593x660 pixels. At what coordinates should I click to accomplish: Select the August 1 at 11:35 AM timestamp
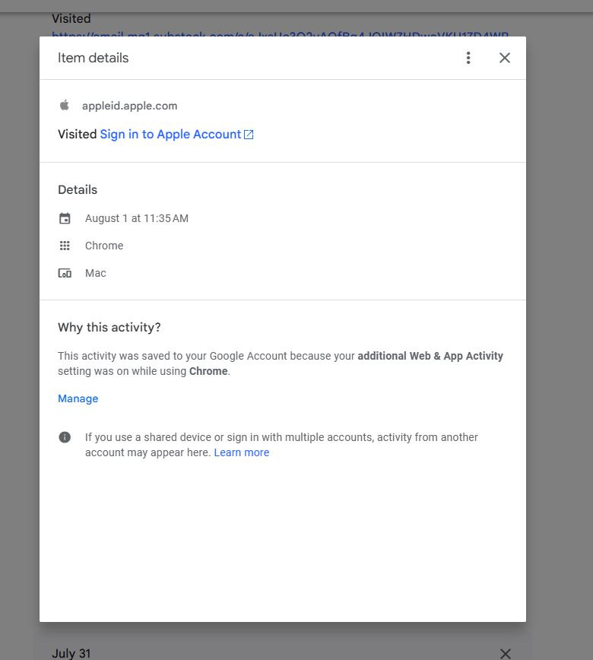pyautogui.click(x=137, y=218)
